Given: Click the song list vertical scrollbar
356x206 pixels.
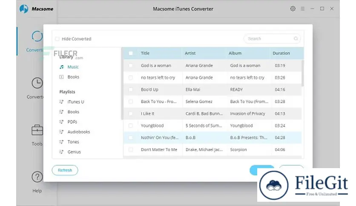Looking at the screenshot, I should click(302, 73).
